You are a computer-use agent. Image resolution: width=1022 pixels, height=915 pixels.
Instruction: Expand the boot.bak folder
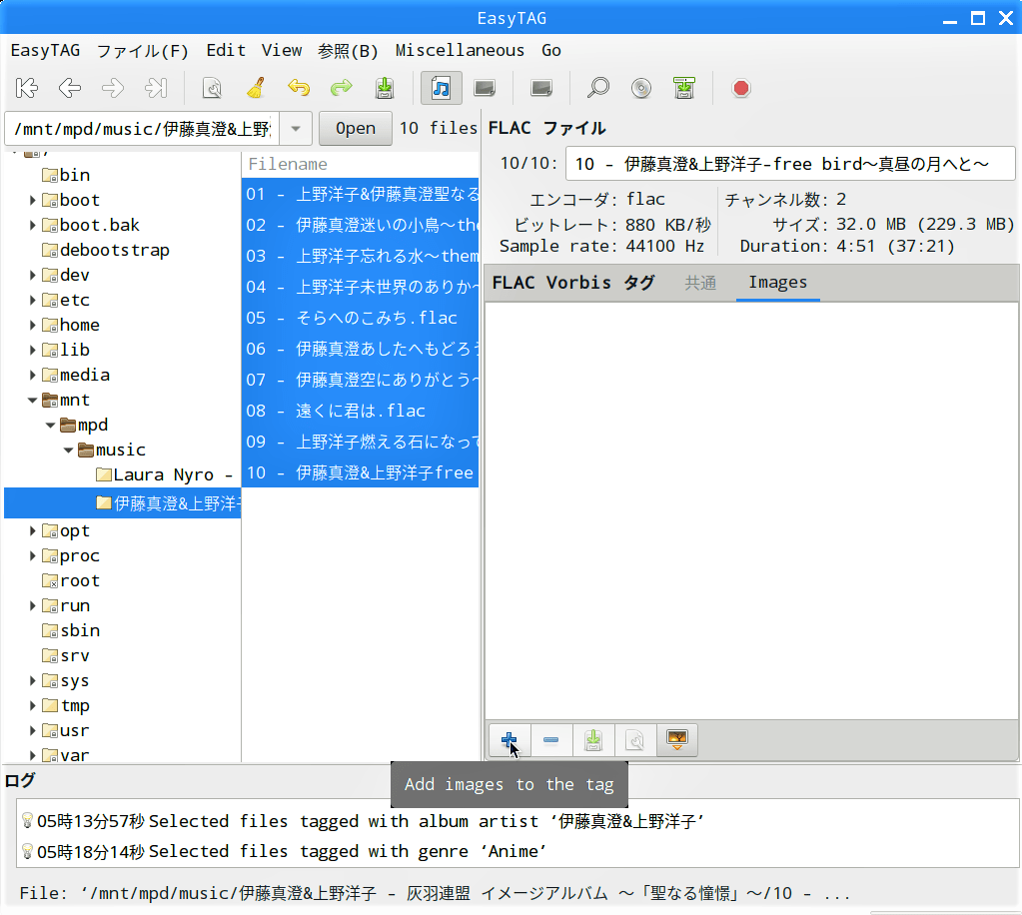(32, 226)
